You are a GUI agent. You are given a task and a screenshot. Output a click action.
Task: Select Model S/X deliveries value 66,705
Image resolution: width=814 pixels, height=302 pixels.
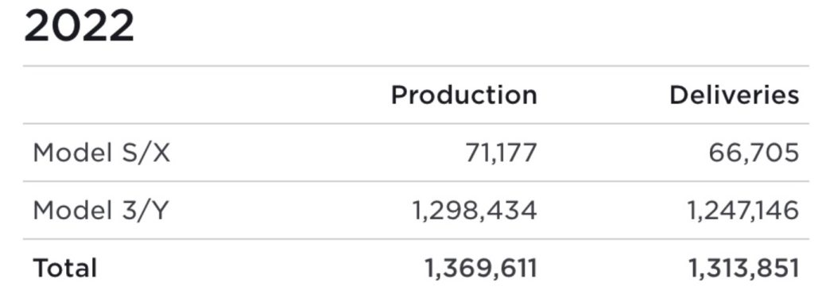tap(754, 153)
